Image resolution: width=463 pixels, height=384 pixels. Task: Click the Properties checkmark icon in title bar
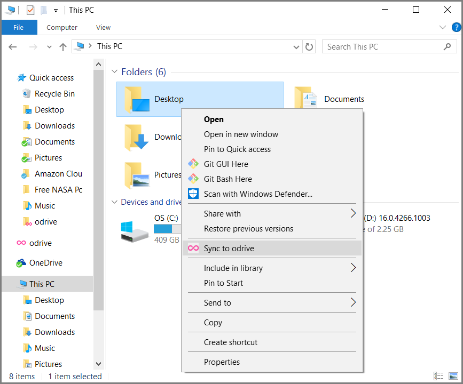pyautogui.click(x=30, y=10)
